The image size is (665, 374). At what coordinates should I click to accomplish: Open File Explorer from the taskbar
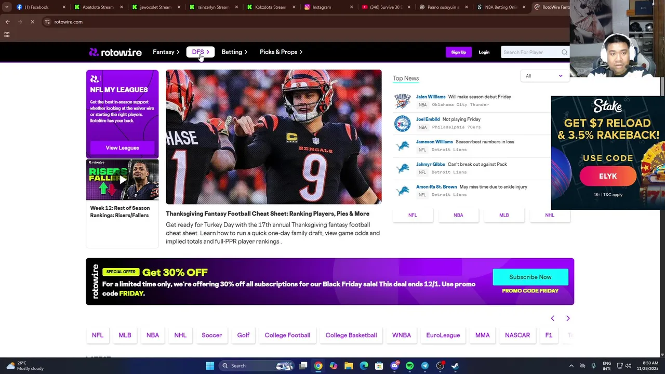coord(349,366)
